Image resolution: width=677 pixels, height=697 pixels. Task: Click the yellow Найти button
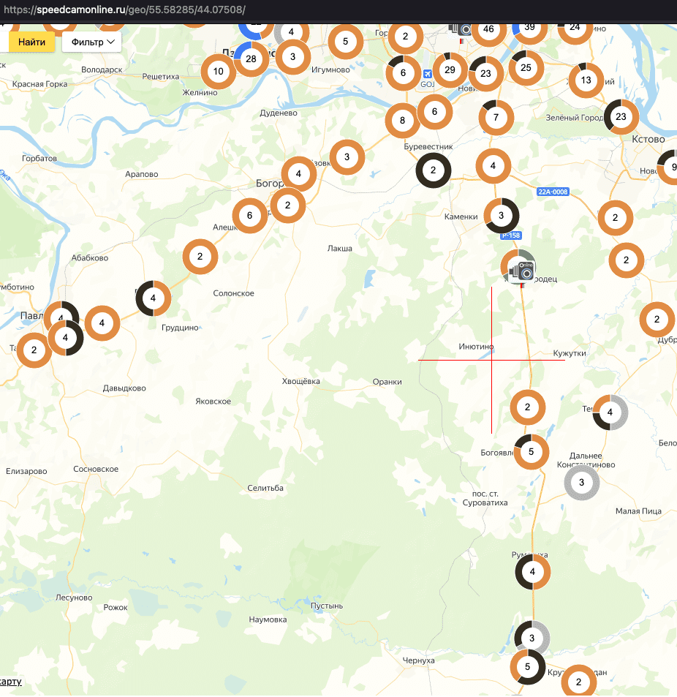pos(31,42)
